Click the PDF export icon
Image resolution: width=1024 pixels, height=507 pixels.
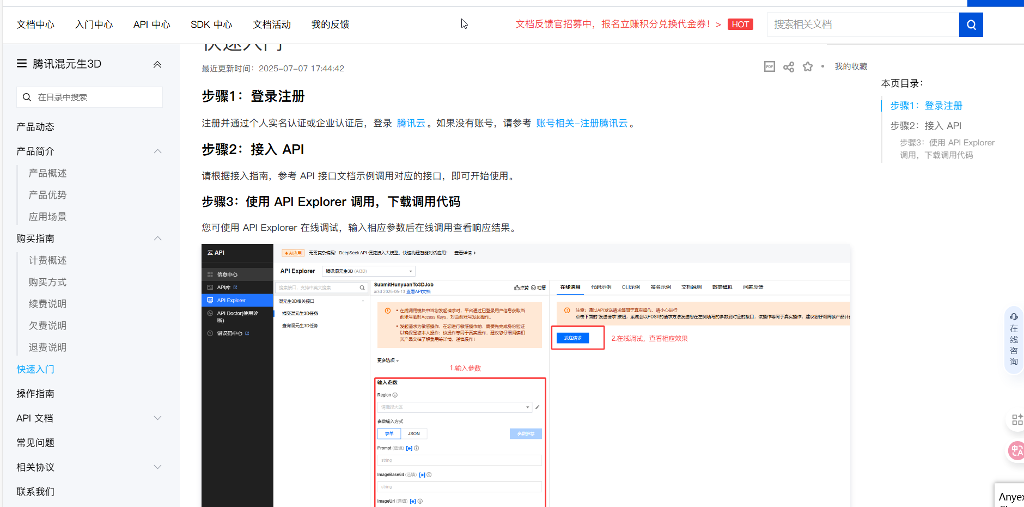[x=769, y=66]
